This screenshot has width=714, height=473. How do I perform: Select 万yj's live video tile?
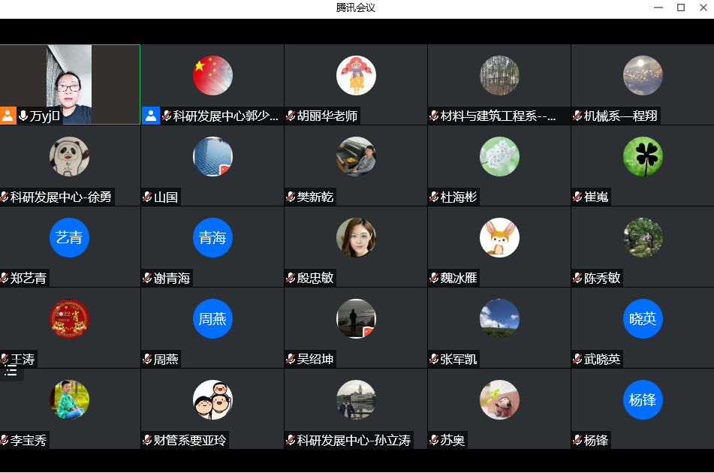[x=70, y=84]
